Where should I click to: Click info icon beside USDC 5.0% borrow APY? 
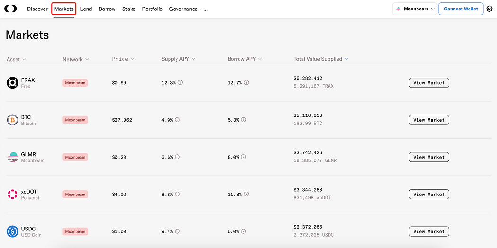(243, 231)
